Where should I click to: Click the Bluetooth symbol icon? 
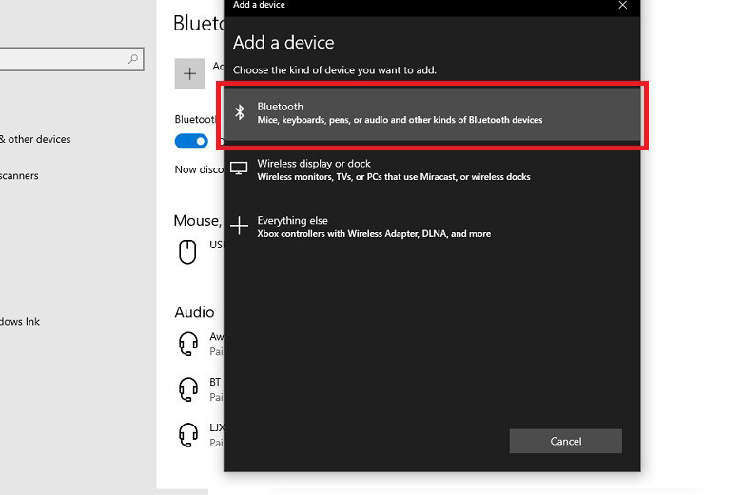240,112
